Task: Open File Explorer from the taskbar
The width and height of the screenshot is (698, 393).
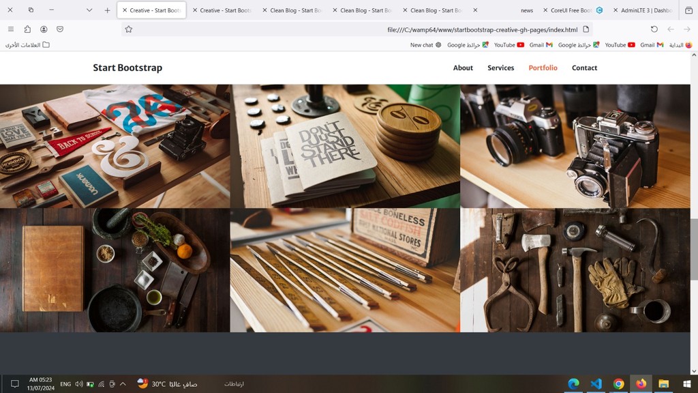Action: coord(664,383)
